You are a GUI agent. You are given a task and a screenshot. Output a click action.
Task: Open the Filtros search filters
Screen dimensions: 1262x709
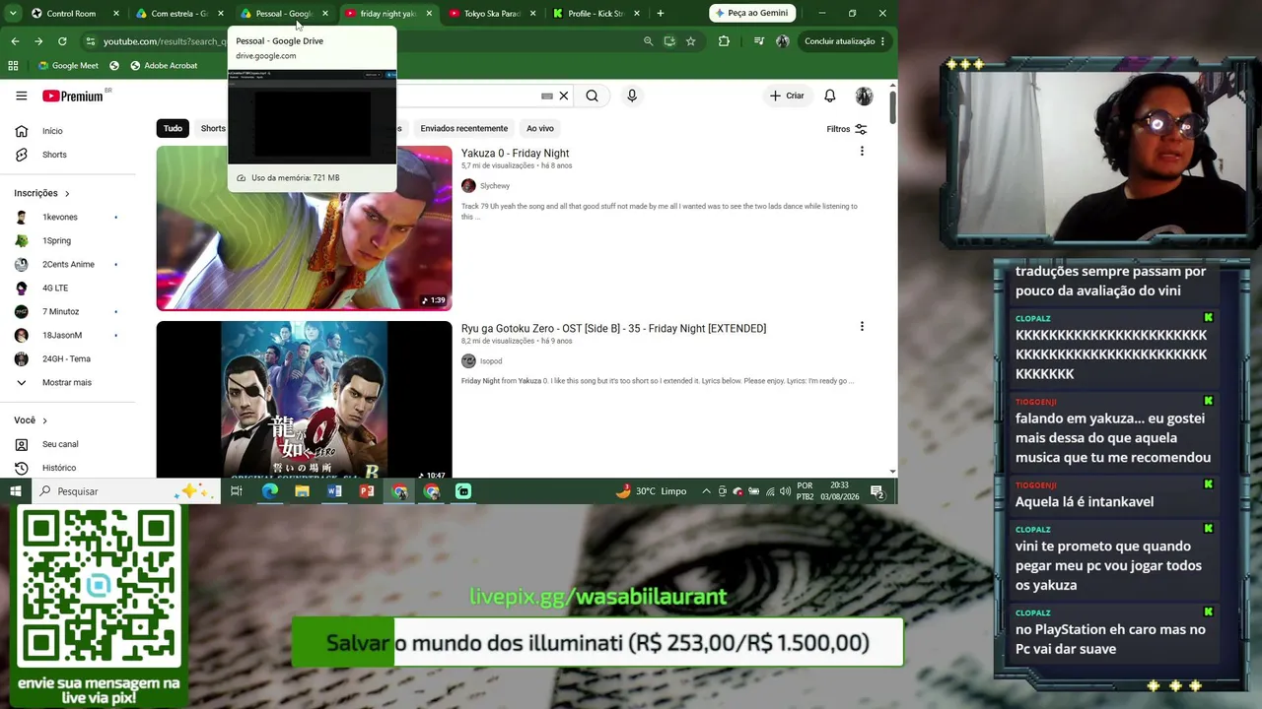847,129
